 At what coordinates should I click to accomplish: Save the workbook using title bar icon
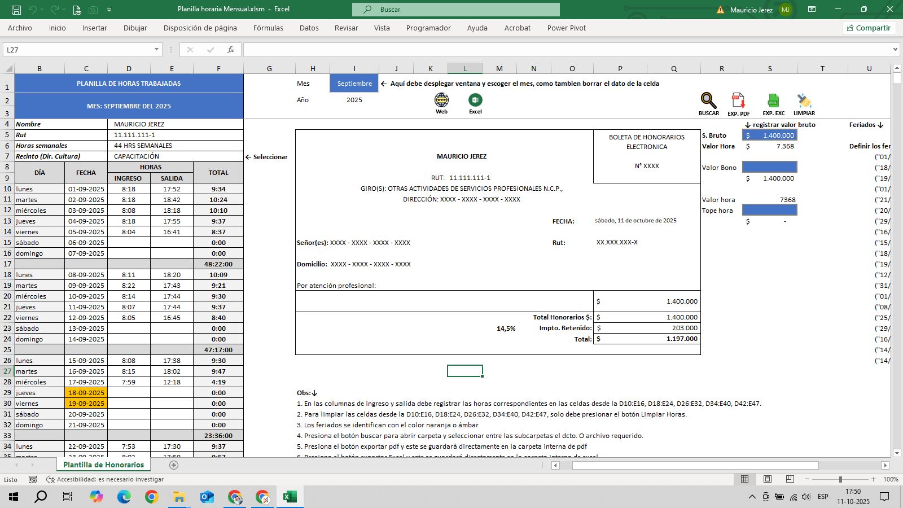pos(16,10)
